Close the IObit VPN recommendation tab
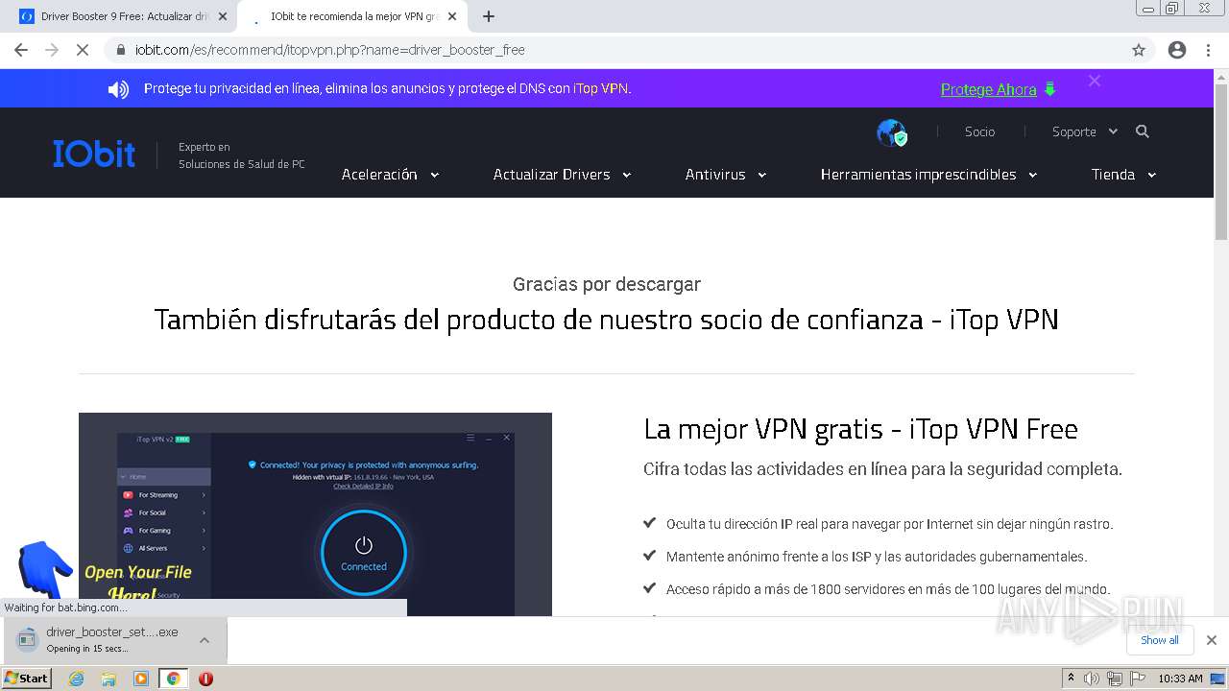Screen dimensions: 1229x691 point(452,16)
